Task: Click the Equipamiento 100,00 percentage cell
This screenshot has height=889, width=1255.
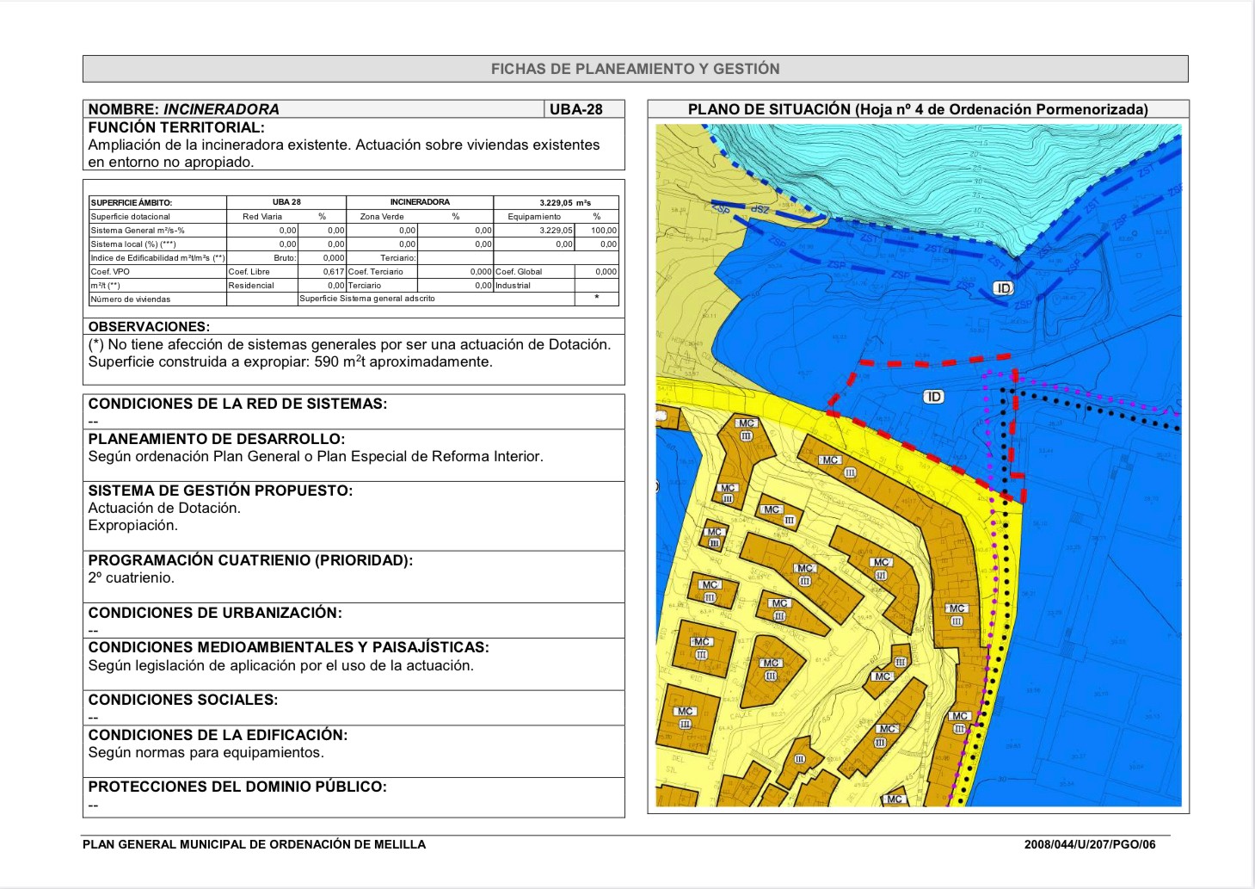Action: click(603, 231)
